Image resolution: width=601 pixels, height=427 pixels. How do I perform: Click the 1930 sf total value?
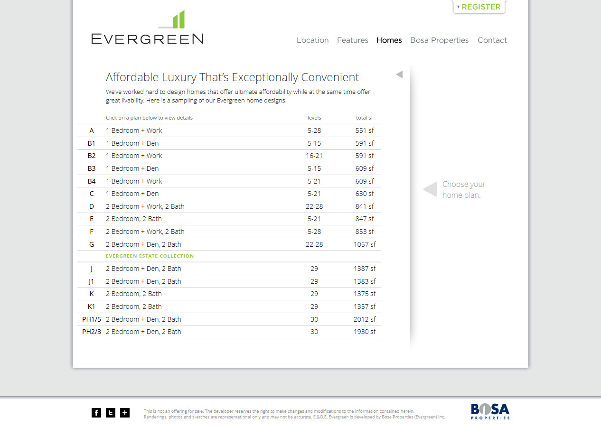pyautogui.click(x=365, y=332)
